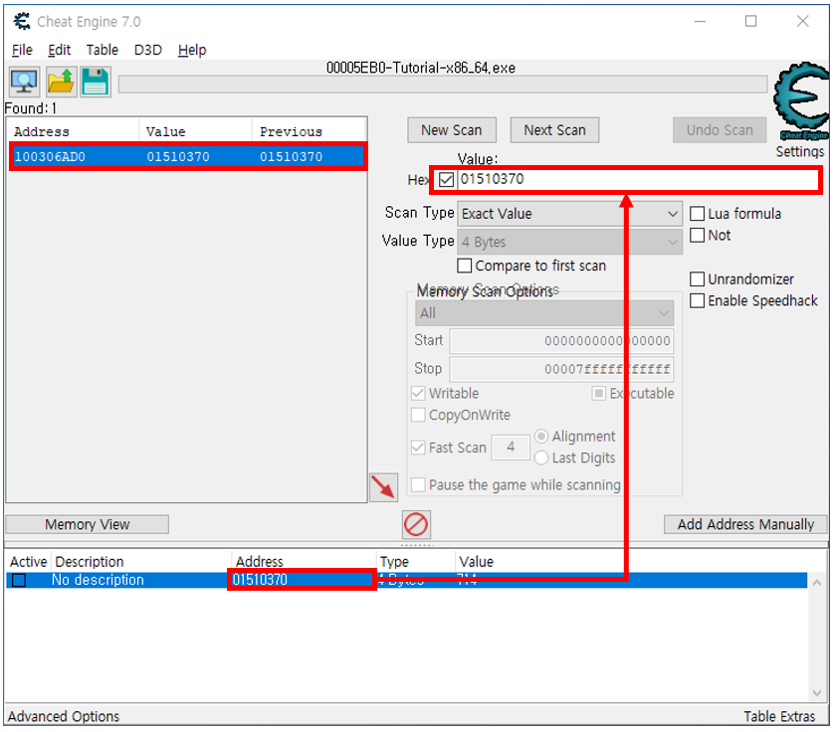The height and width of the screenshot is (732, 835).
Task: Enable the Not checkbox
Action: point(697,235)
